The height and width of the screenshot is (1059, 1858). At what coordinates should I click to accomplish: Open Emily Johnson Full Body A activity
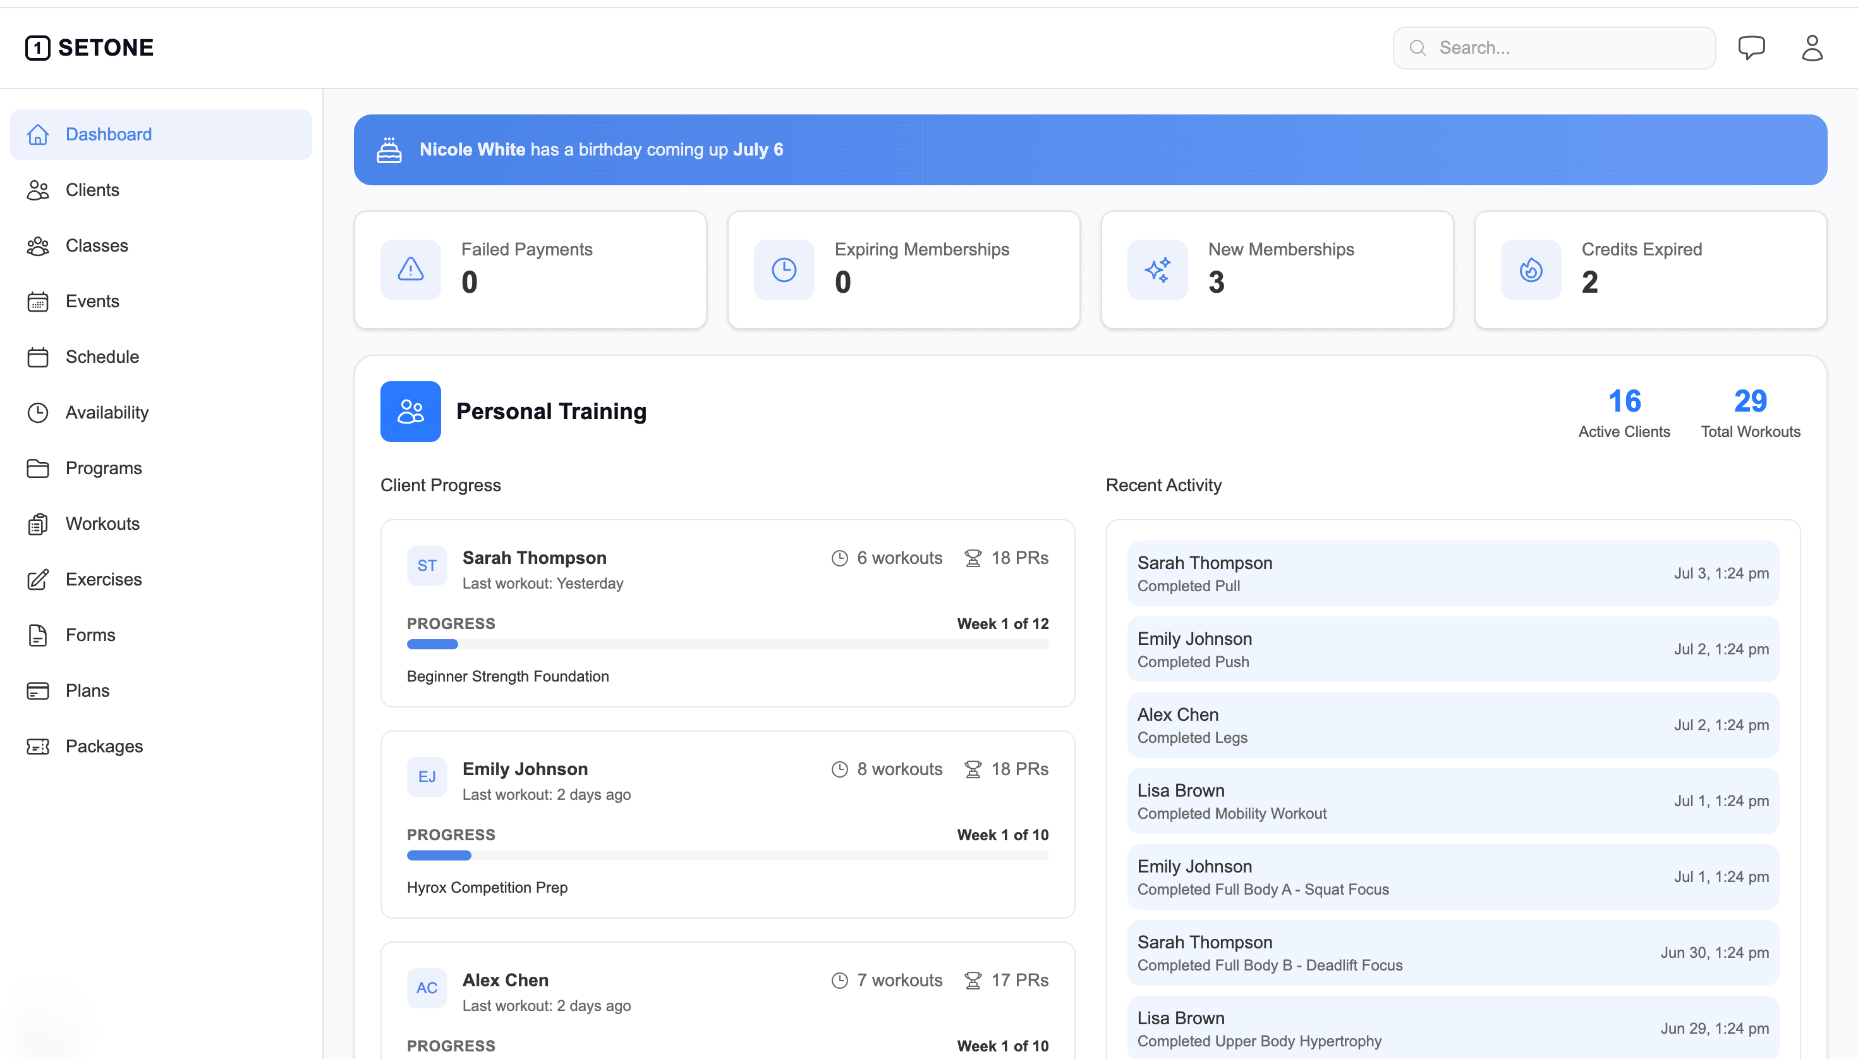[x=1453, y=877]
